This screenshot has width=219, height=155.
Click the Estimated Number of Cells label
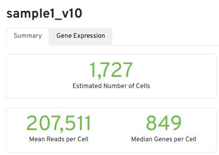[111, 86]
